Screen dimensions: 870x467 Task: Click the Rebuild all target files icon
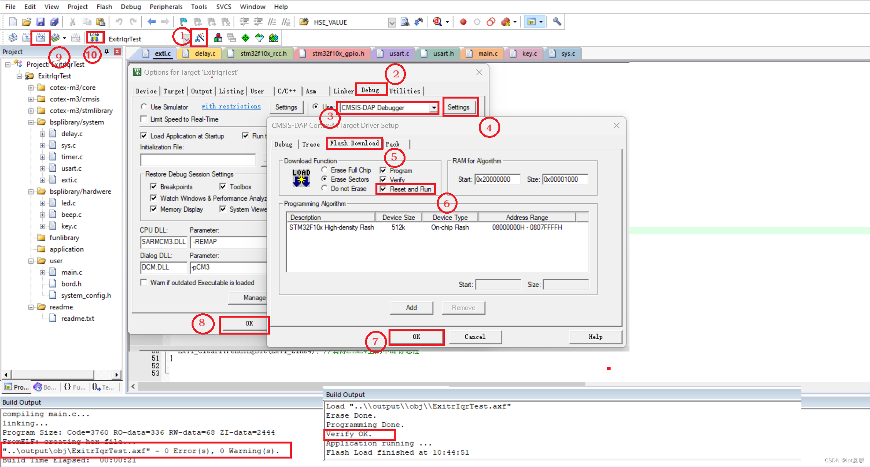40,38
